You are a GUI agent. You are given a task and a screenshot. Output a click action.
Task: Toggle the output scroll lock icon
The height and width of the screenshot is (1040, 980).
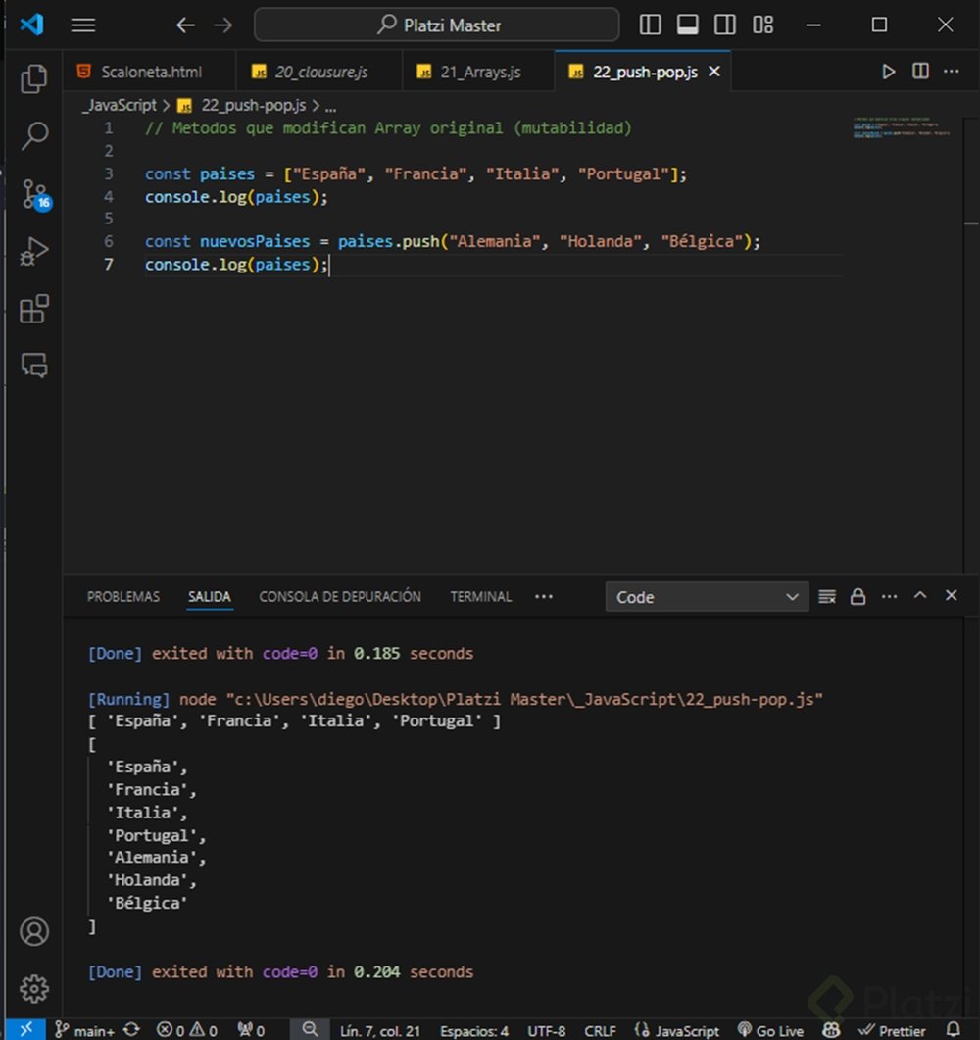pyautogui.click(x=858, y=597)
